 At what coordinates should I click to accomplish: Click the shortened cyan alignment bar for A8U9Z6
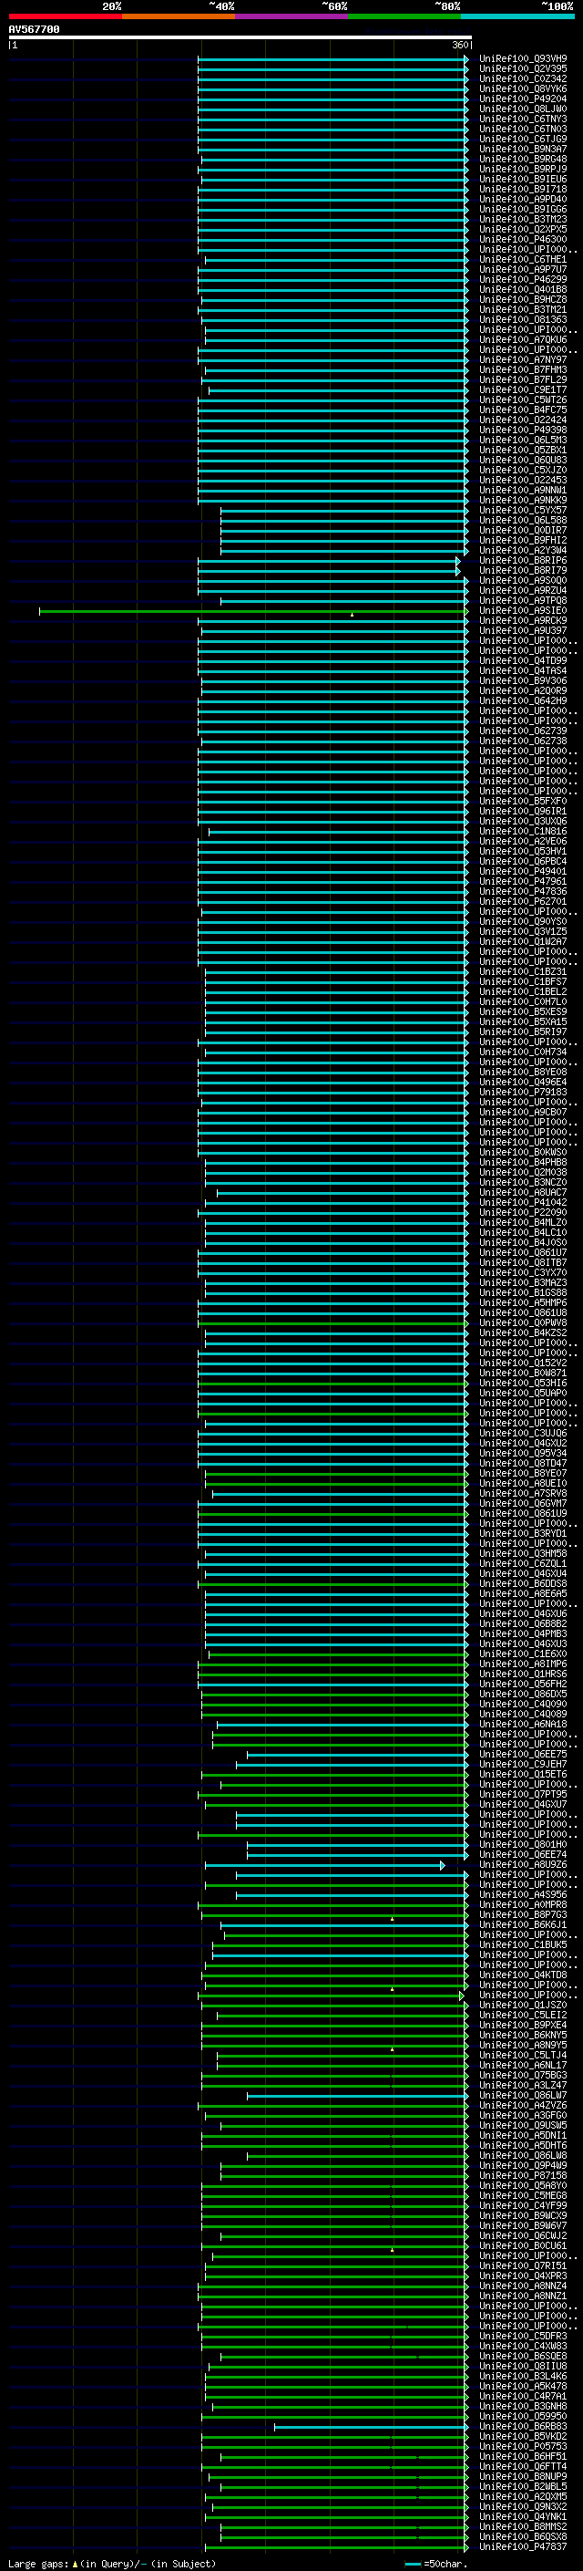325,1865
